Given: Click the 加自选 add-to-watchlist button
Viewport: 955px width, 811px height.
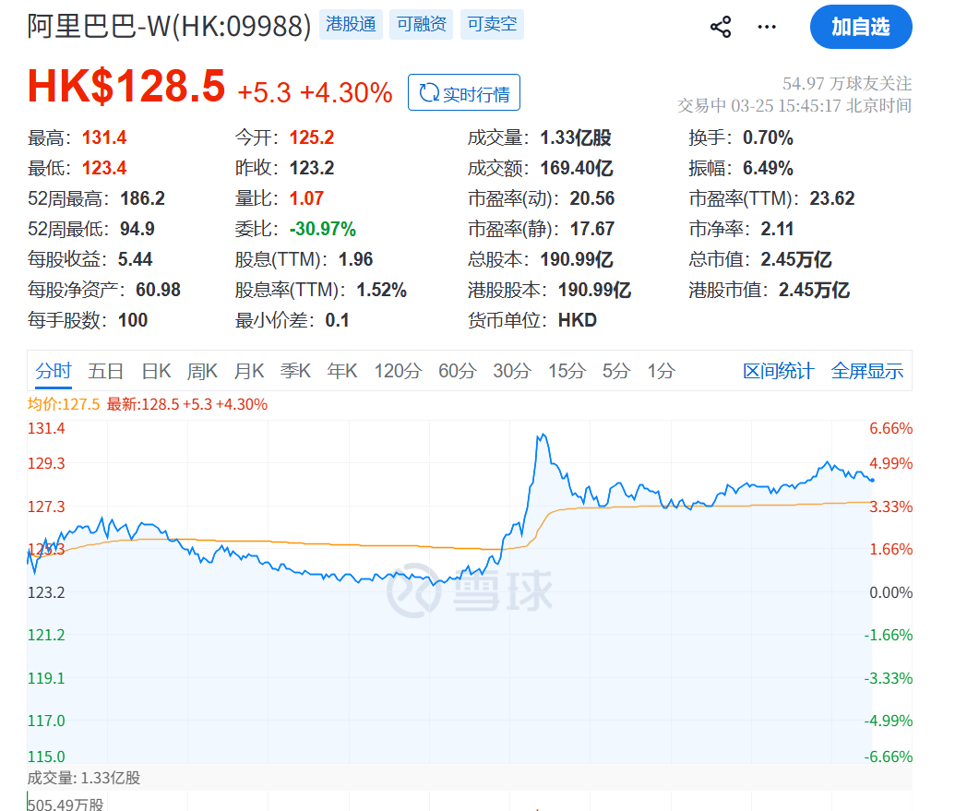Looking at the screenshot, I should (861, 27).
